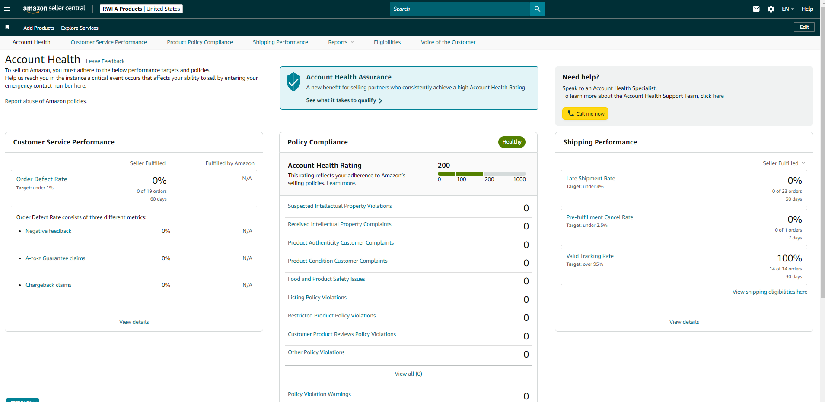Screen dimensions: 825x402
Task: Open the Report abuse link
Action: 21,101
